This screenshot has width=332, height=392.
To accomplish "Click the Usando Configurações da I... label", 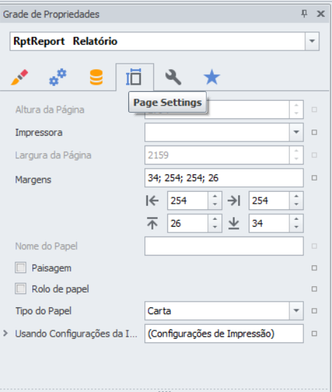I will (x=76, y=334).
